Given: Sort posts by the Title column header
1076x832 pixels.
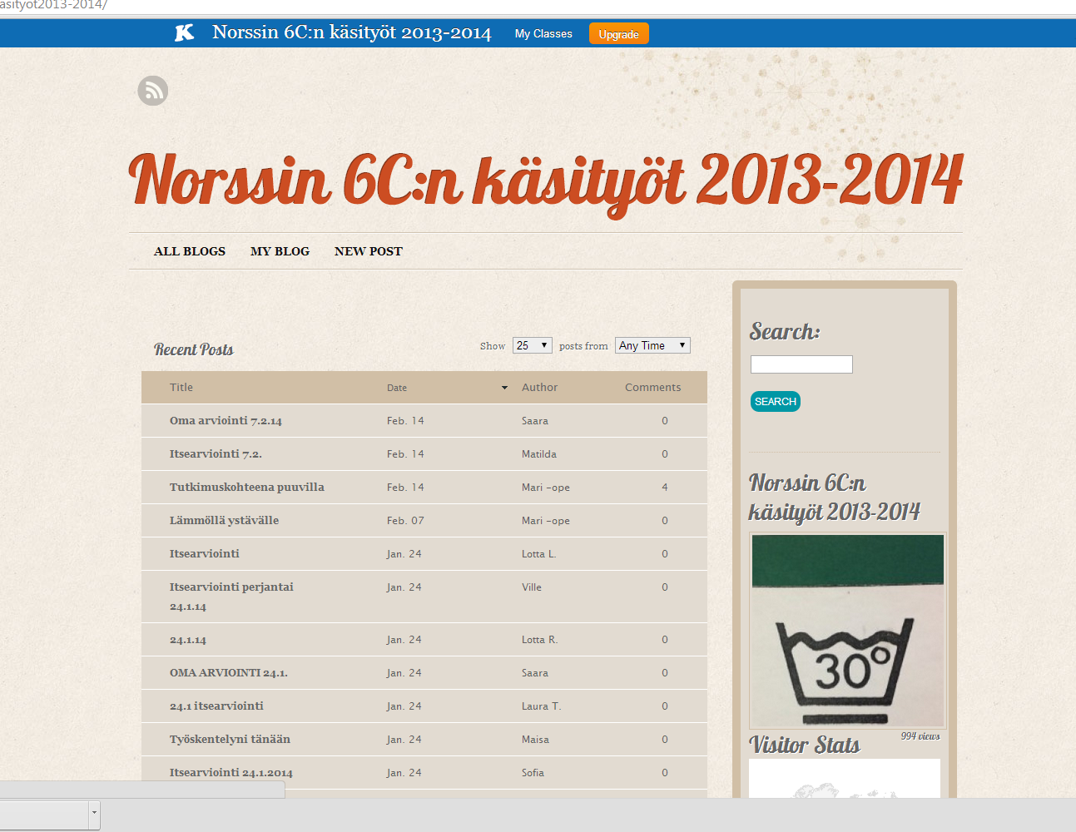Looking at the screenshot, I should click(x=181, y=388).
